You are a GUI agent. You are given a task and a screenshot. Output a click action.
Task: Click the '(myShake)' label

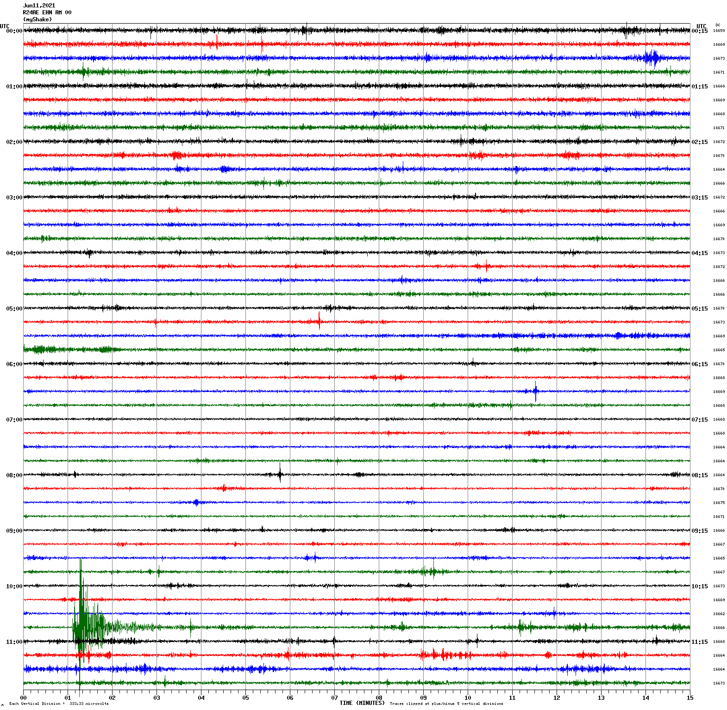coord(38,19)
